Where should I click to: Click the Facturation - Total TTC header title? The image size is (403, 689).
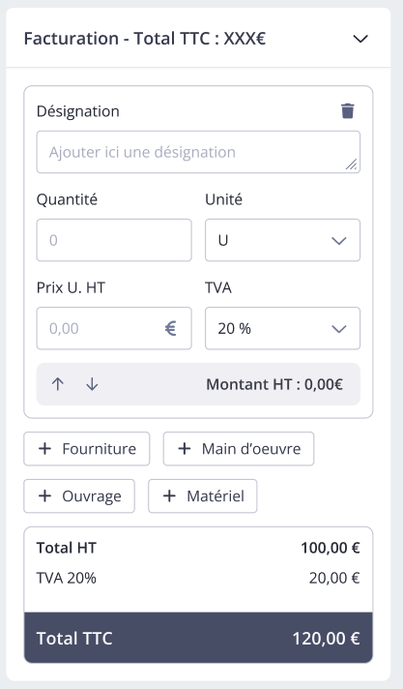[144, 39]
